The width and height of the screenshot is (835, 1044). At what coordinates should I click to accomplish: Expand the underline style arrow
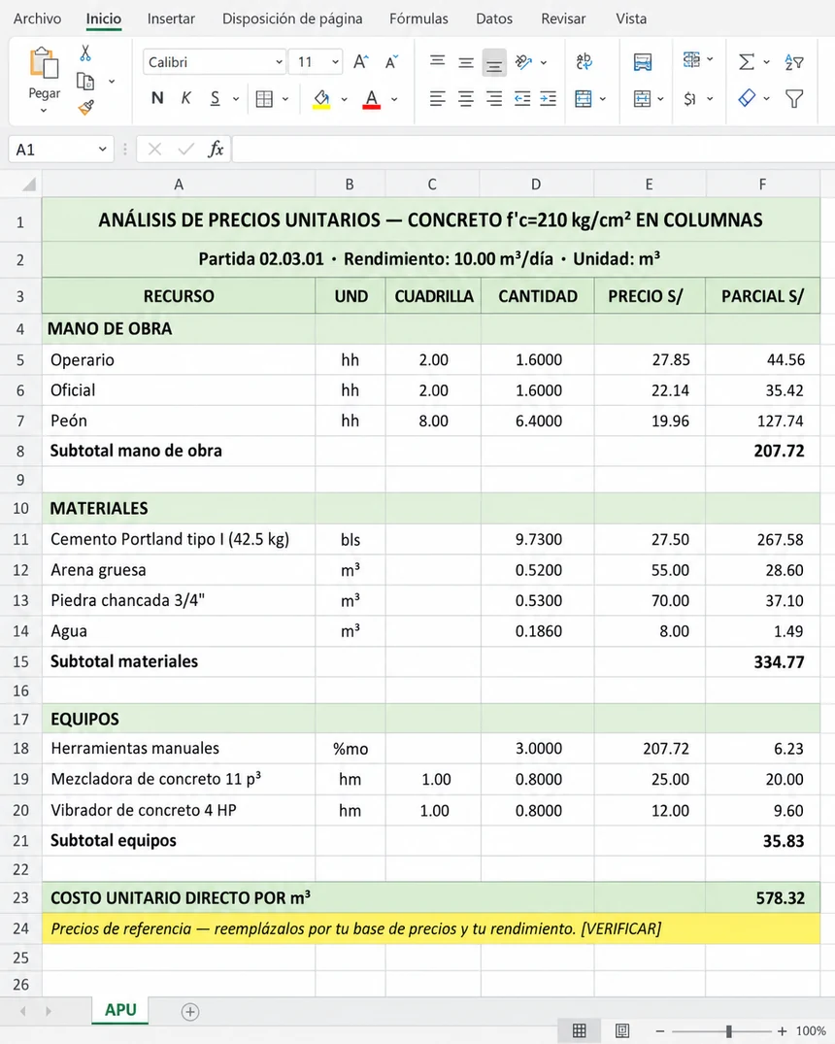click(236, 99)
